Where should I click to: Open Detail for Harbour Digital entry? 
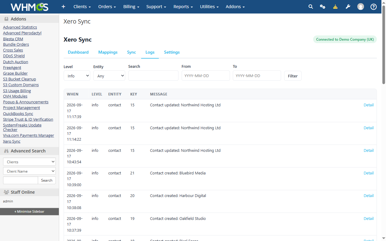[x=369, y=196]
